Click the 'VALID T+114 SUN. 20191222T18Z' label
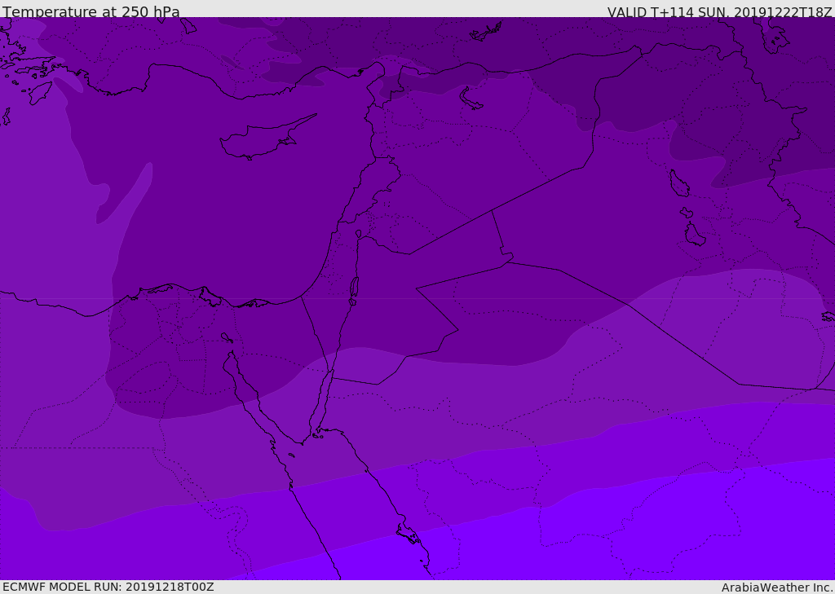Image resolution: width=835 pixels, height=594 pixels. click(x=719, y=12)
